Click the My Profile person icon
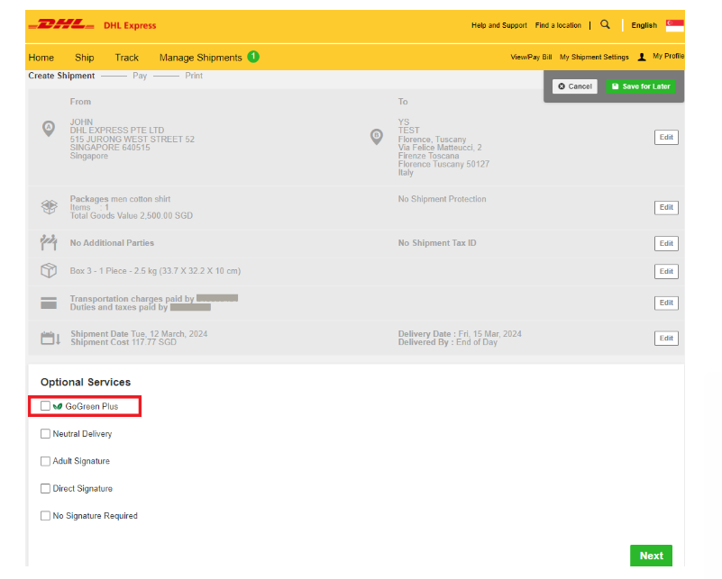 642,57
